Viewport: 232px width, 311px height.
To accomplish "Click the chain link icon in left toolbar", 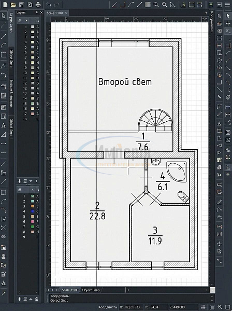I will point(4,237).
